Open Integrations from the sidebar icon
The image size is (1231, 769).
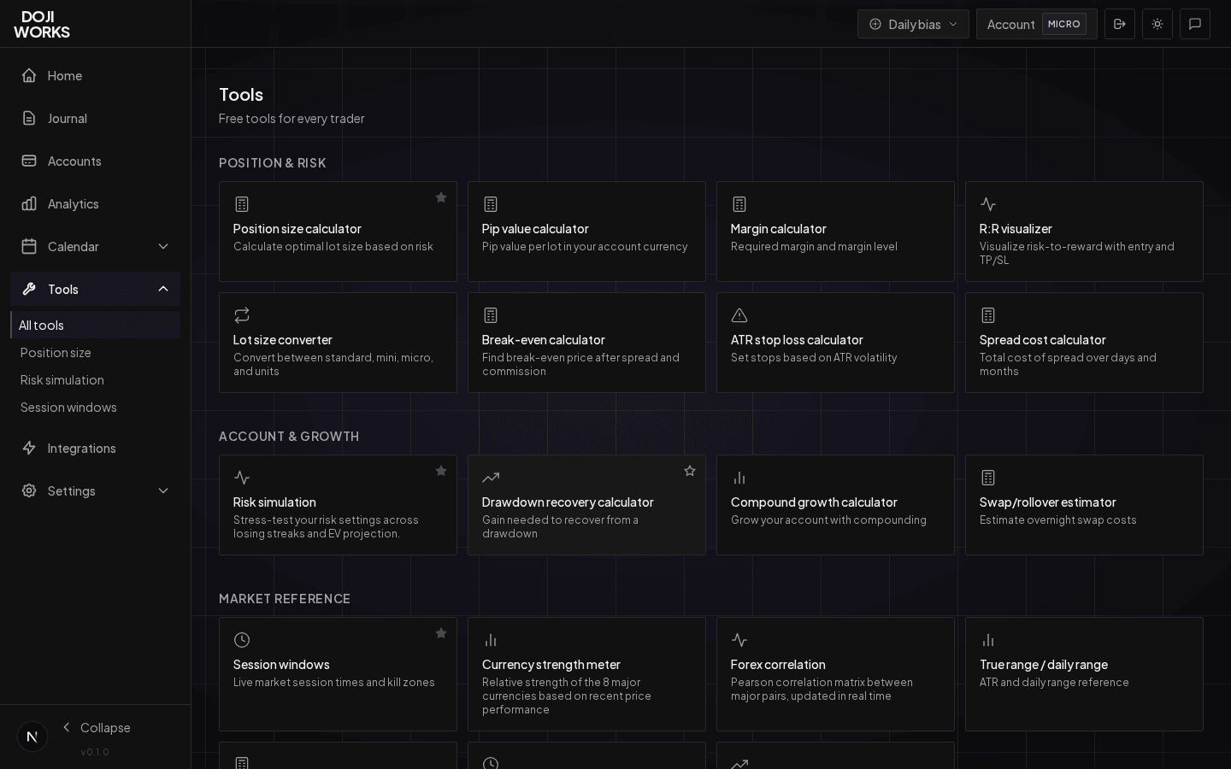[29, 448]
